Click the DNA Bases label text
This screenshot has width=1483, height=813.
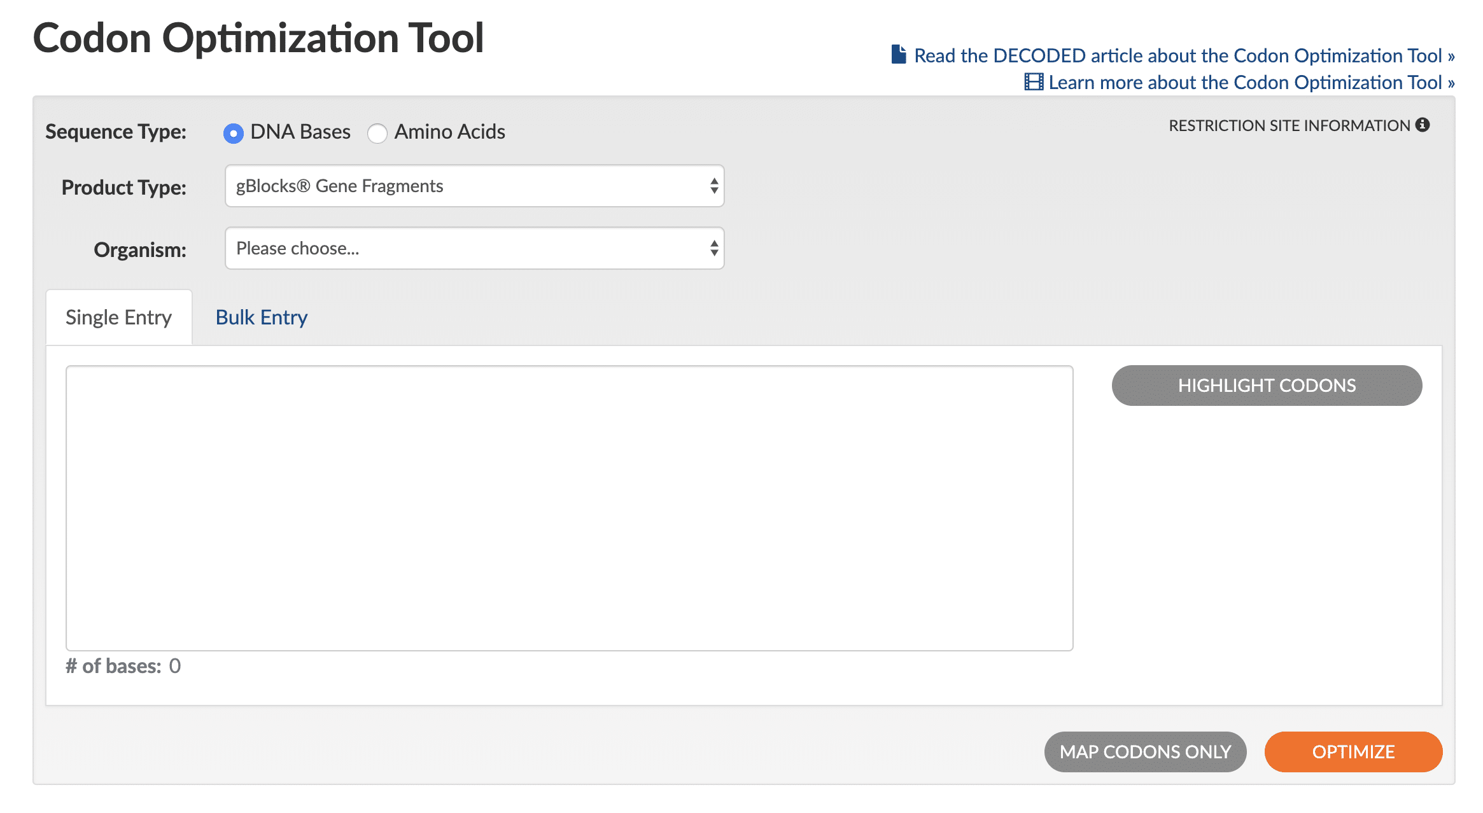point(300,132)
